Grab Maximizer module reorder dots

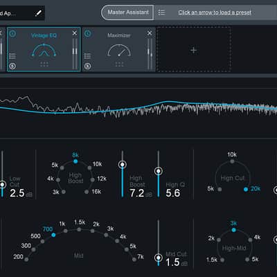click(119, 64)
